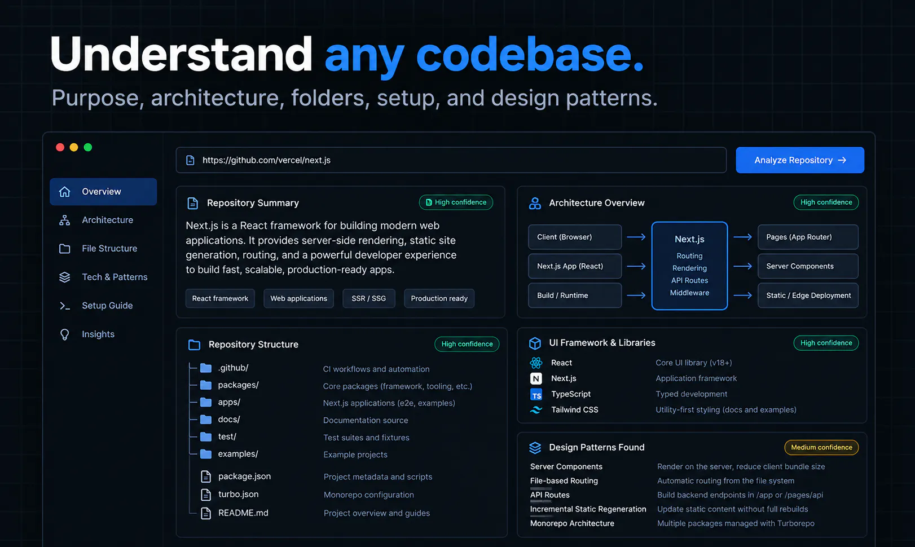Image resolution: width=915 pixels, height=547 pixels.
Task: Click the Repository Structure folder header icon
Action: (x=195, y=345)
